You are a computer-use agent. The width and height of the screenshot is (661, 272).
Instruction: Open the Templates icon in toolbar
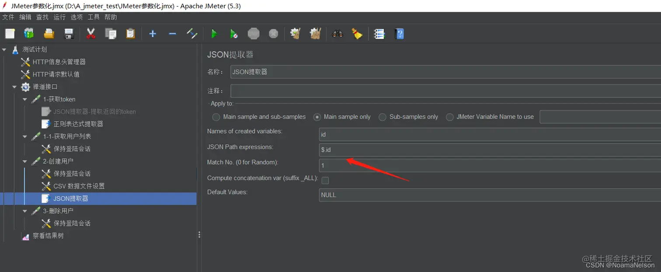[x=29, y=34]
